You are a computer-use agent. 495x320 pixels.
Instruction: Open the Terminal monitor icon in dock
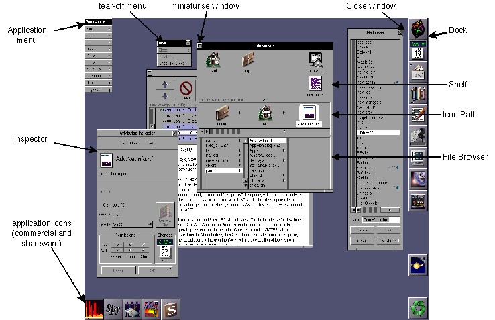419,157
